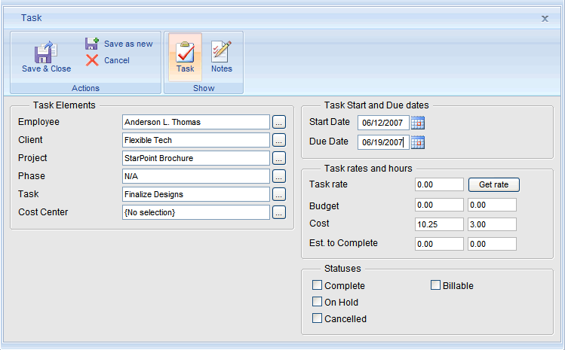Image resolution: width=565 pixels, height=350 pixels.
Task: Open the Due Date calendar picker
Action: click(x=418, y=142)
